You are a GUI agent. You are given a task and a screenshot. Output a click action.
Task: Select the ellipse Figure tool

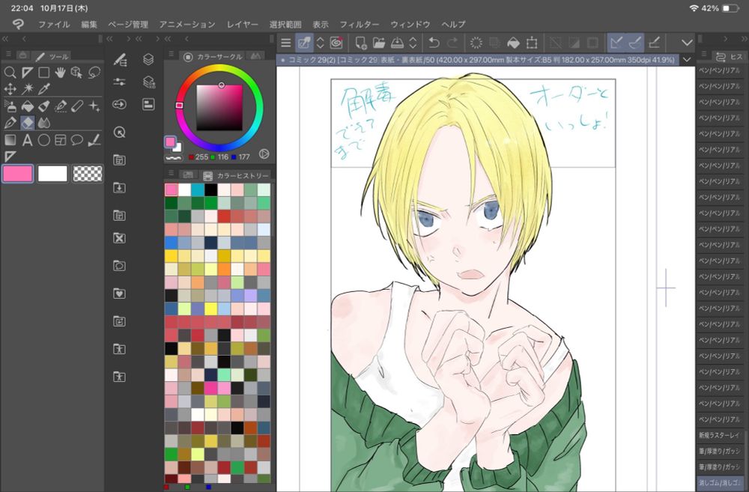click(x=44, y=140)
